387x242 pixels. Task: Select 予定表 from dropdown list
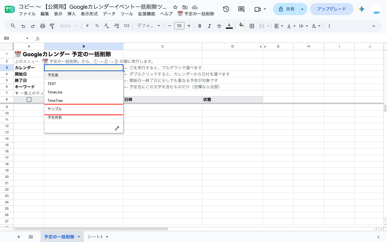[x=84, y=75]
